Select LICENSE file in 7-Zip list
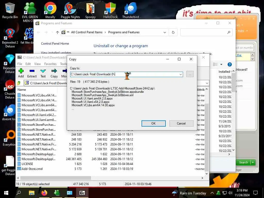The height and width of the screenshot is (198, 264). 27,164
